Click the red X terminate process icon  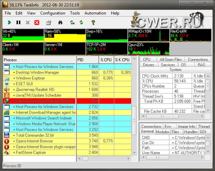pos(37,22)
